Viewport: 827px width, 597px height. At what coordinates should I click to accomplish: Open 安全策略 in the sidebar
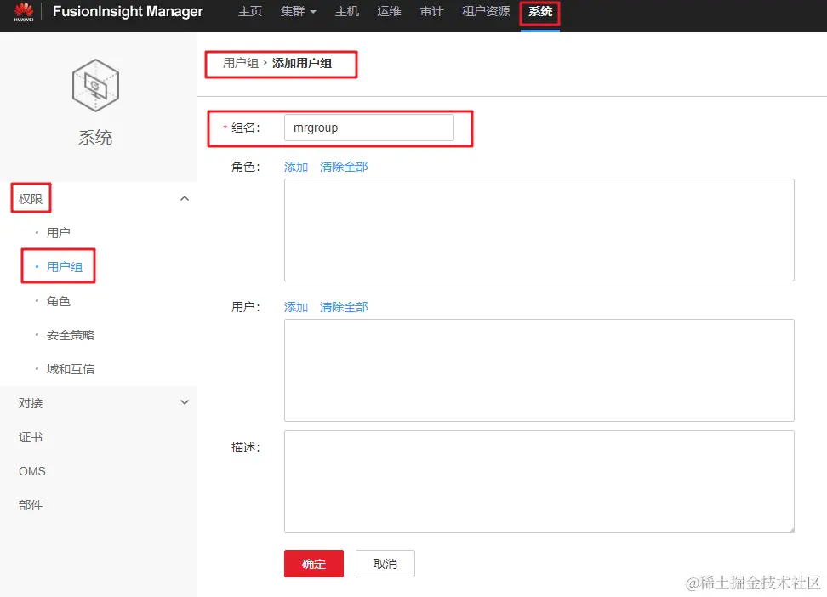70,335
